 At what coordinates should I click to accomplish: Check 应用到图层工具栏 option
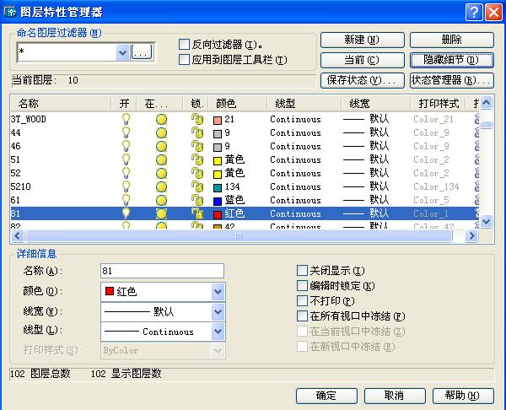[184, 60]
